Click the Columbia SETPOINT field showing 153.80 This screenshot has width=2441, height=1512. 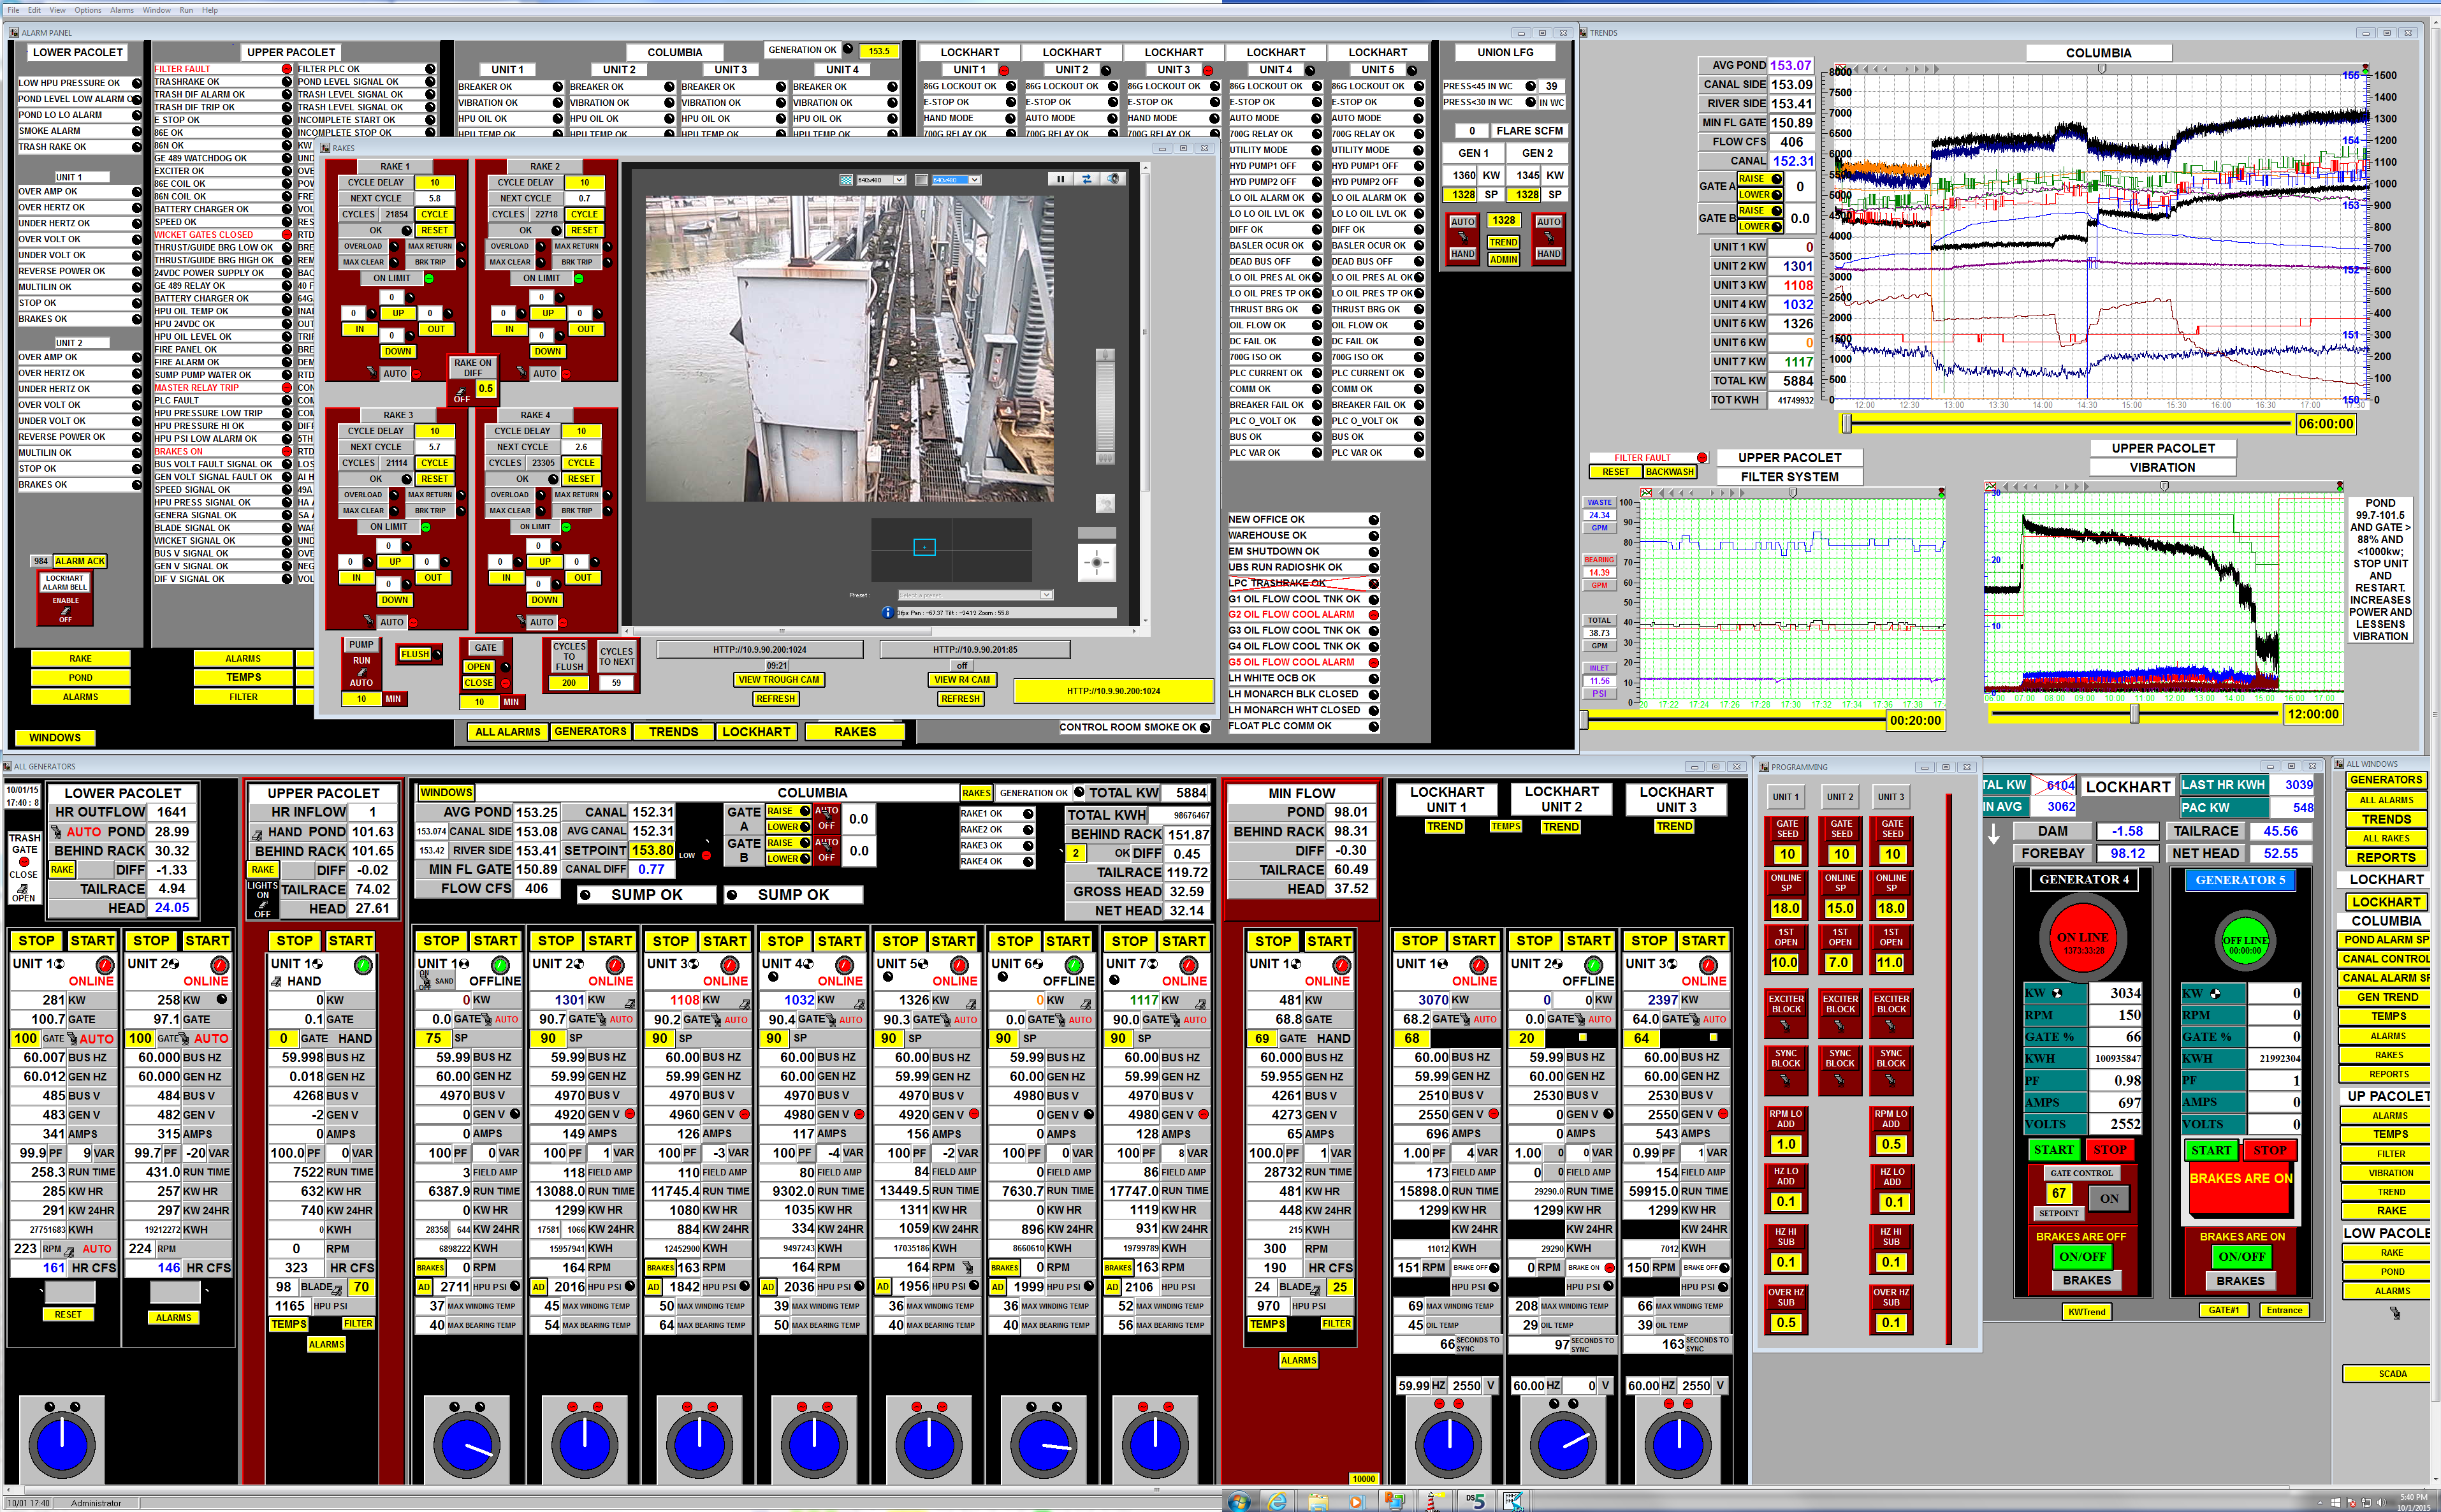tap(653, 851)
